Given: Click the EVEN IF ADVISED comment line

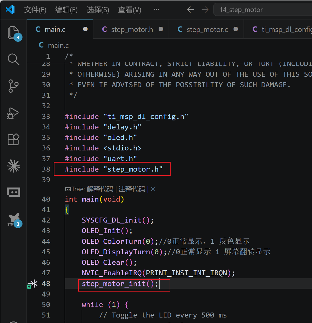Looking at the screenshot, I should click(180, 85).
